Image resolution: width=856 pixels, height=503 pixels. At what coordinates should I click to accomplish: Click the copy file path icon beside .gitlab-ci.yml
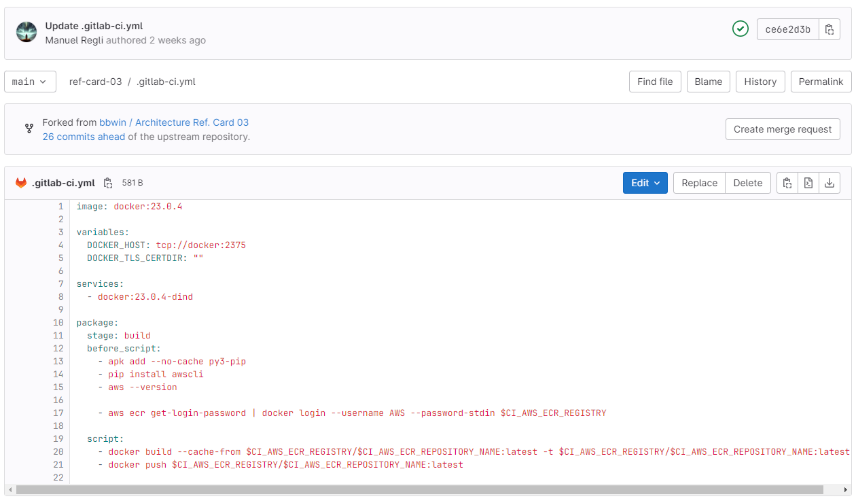point(107,183)
